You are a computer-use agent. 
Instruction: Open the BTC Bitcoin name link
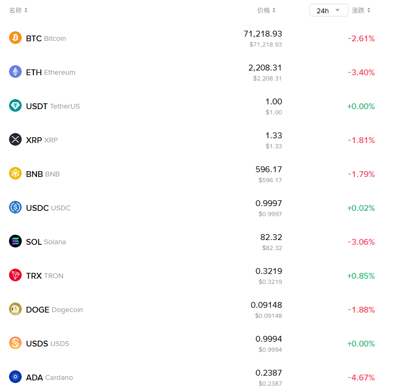(x=46, y=38)
